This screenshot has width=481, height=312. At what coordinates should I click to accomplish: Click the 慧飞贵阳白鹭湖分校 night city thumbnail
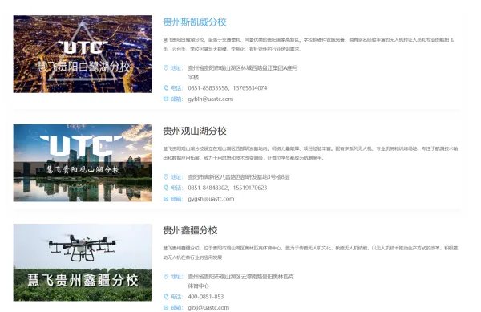[x=83, y=54]
